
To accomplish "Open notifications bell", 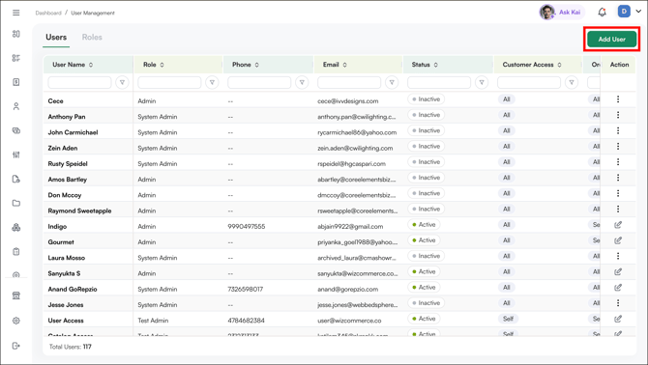I will point(603,12).
